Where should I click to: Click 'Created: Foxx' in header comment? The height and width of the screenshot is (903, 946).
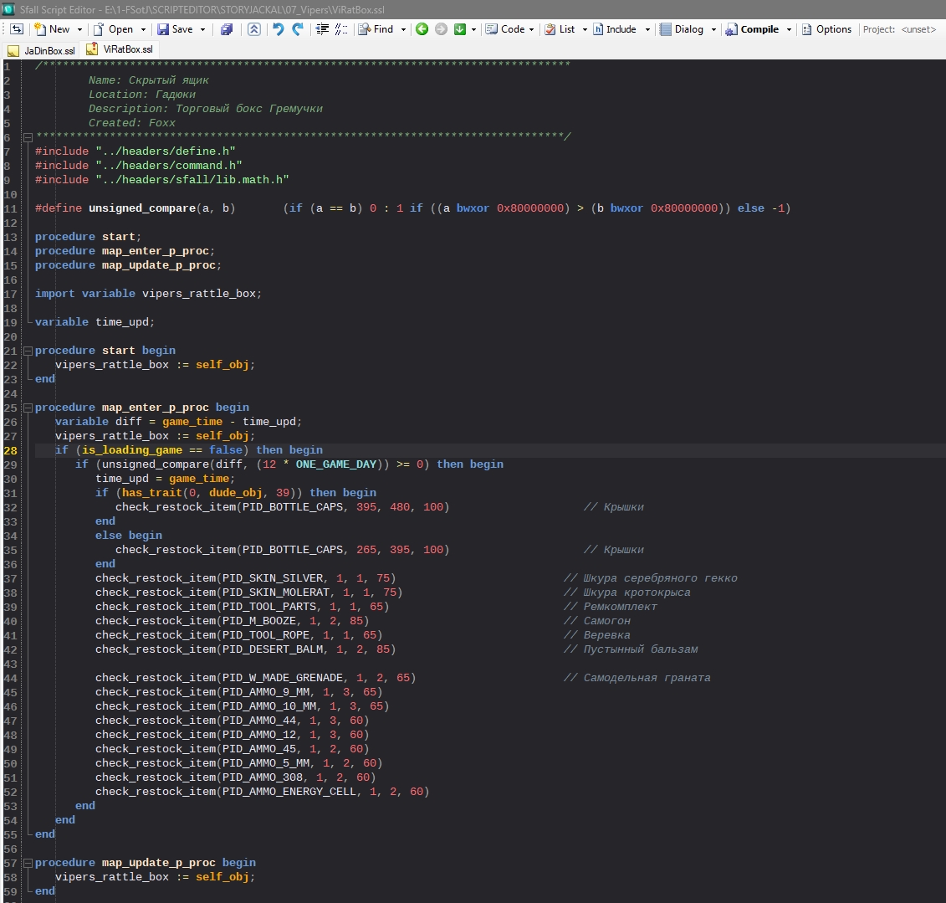pos(132,123)
